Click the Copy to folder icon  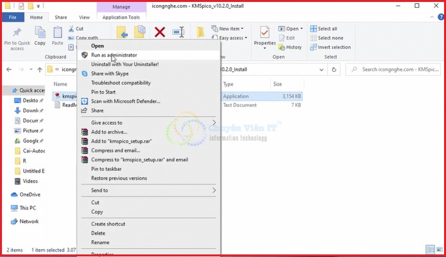tap(140, 32)
